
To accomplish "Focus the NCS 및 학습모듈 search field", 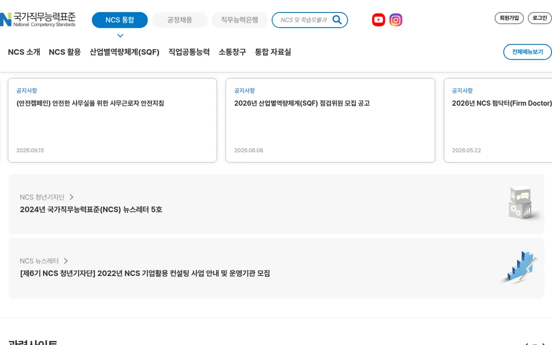I will (304, 20).
